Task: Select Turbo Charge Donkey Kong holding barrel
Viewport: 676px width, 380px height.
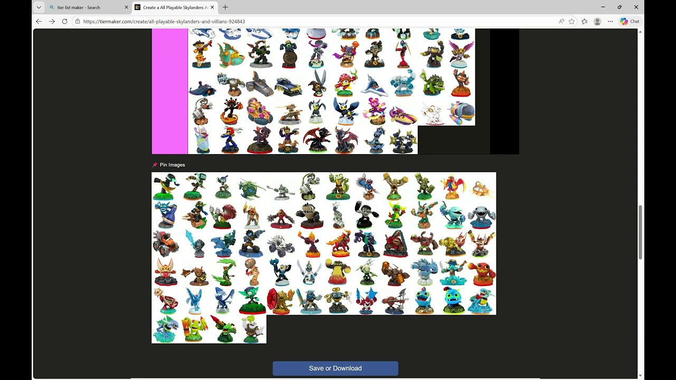Action: click(252, 272)
